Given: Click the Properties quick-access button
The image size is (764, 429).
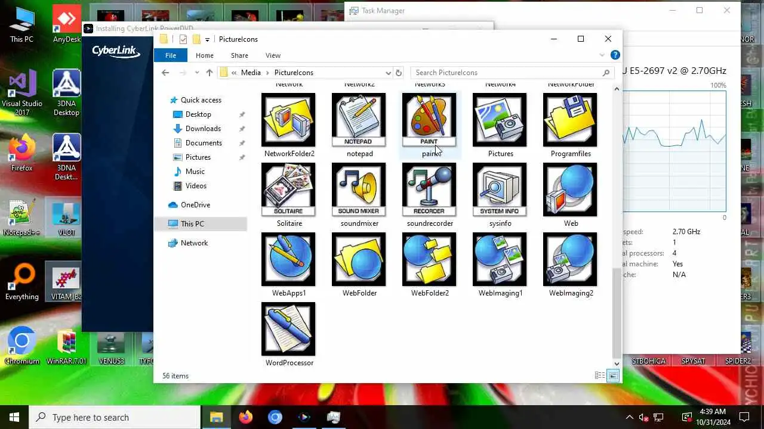Looking at the screenshot, I should click(183, 39).
